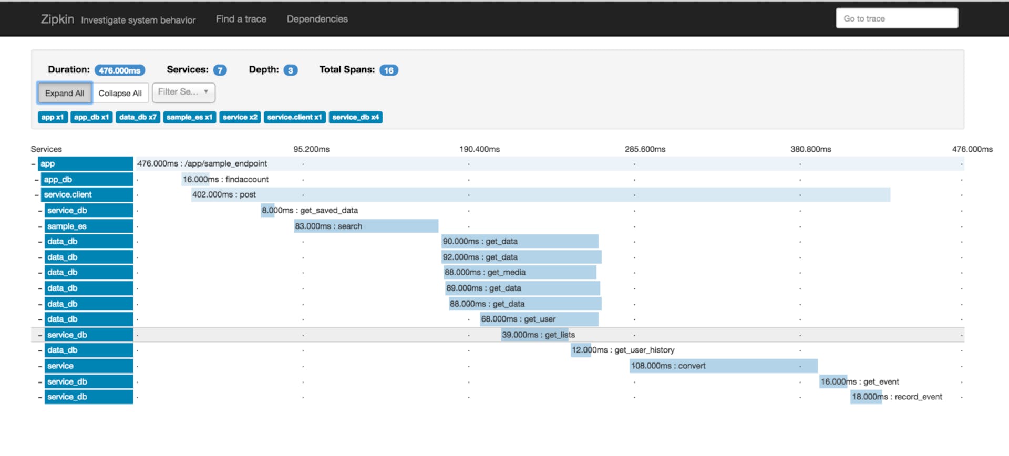Viewport: 1009px width, 456px height.
Task: Open the Filter Service dropdown
Action: 183,92
